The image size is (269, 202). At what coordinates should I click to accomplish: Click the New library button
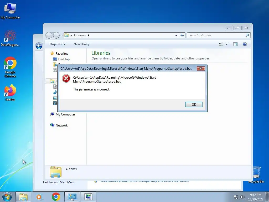click(x=81, y=44)
